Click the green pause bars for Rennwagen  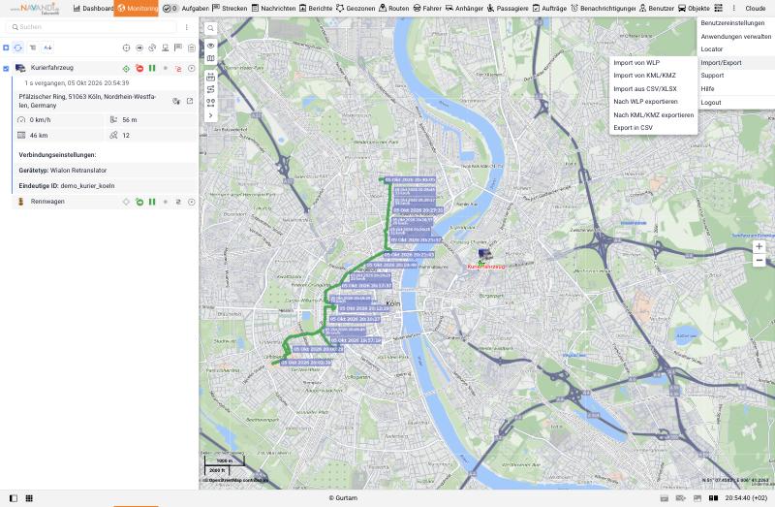tap(152, 202)
